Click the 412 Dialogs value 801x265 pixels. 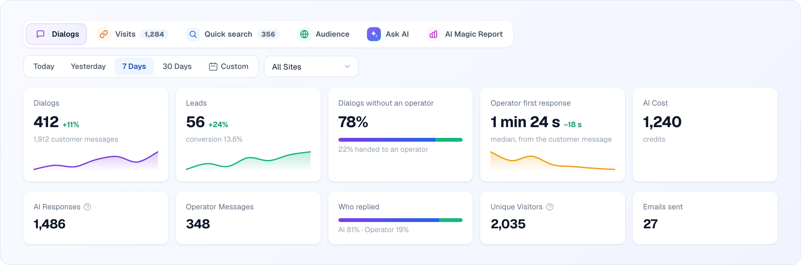pos(46,122)
